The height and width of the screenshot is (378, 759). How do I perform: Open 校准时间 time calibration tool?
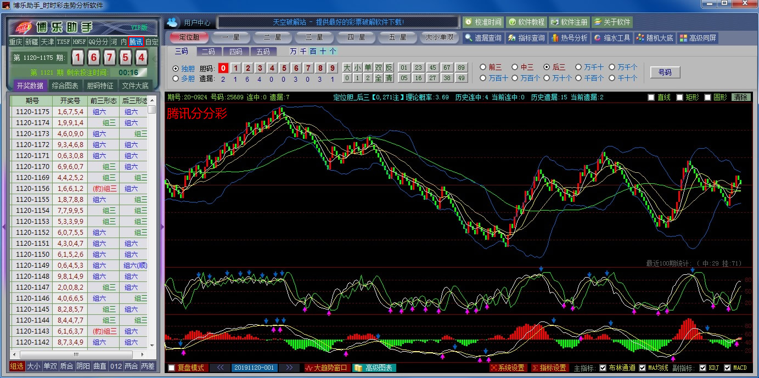click(482, 22)
